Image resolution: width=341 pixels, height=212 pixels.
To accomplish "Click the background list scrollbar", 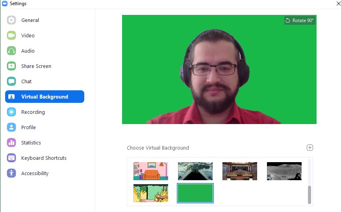I will click(x=309, y=194).
